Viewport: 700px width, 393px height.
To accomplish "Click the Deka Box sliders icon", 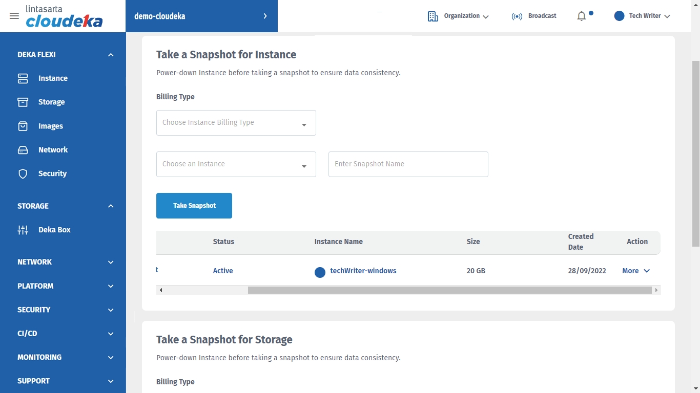I will click(x=23, y=230).
